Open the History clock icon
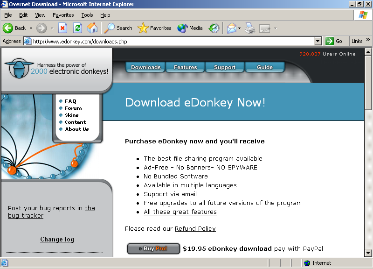This screenshot has height=269, width=373. pos(214,28)
